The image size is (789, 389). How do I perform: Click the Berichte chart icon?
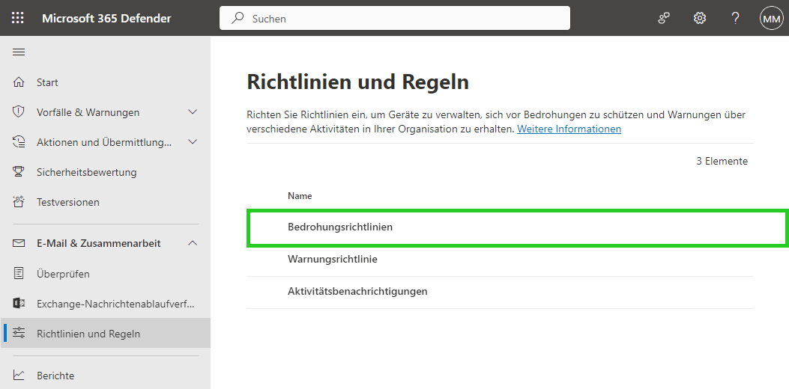19,375
